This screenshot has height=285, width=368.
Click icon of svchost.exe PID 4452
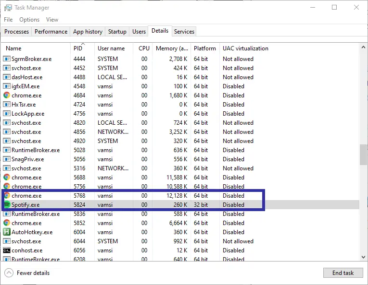coord(7,68)
